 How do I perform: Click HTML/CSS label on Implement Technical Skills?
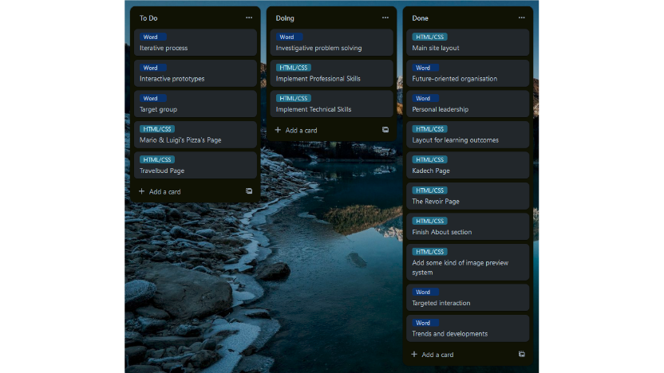tap(294, 98)
